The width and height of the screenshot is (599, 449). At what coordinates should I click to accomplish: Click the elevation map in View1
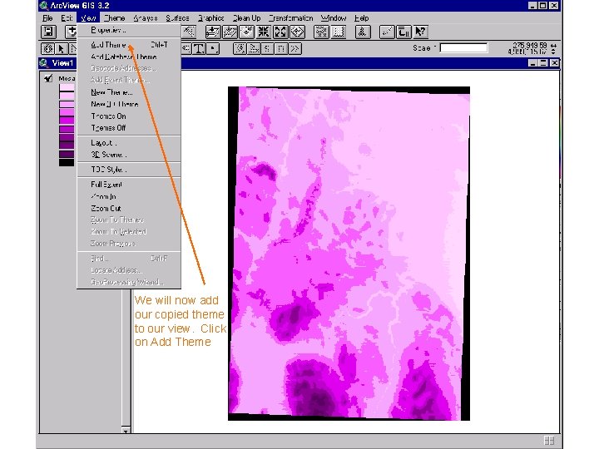click(349, 253)
